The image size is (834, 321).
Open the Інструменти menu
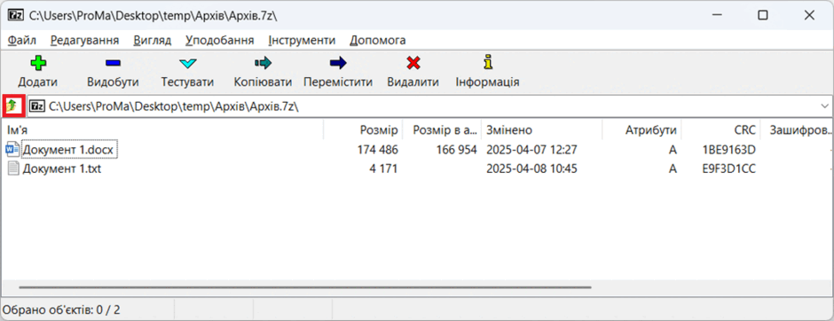click(x=302, y=41)
